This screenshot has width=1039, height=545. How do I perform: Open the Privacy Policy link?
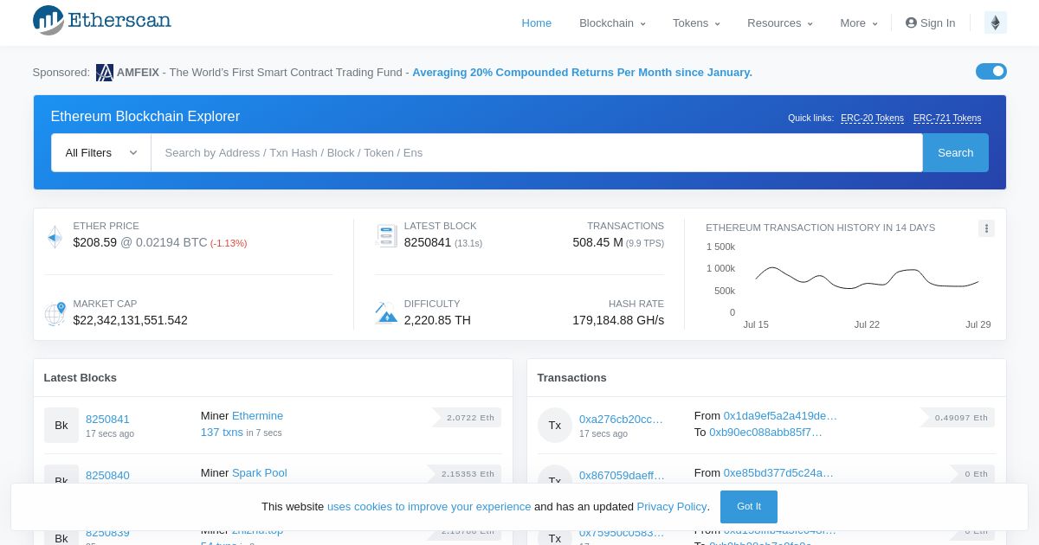[672, 507]
